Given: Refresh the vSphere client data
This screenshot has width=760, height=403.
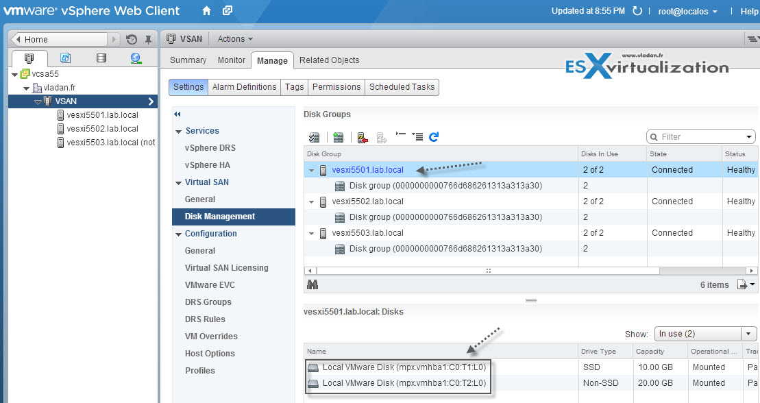Looking at the screenshot, I should pos(637,11).
